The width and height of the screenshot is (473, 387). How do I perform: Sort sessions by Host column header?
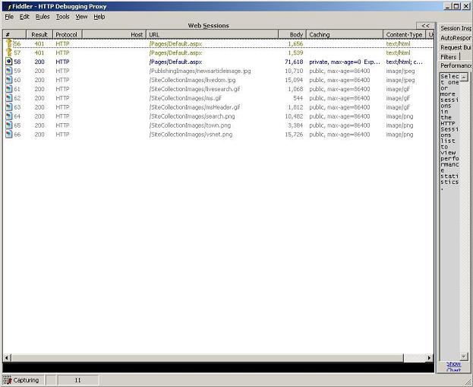pyautogui.click(x=114, y=34)
